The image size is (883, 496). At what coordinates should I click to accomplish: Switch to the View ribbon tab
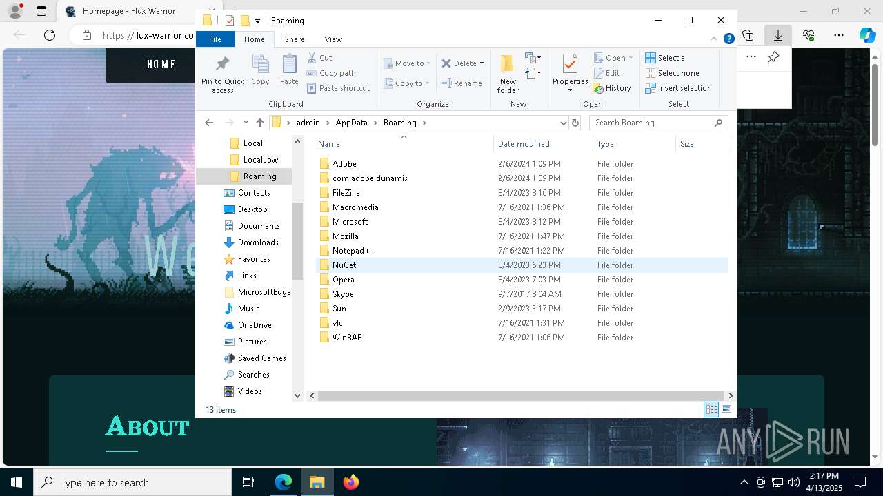333,39
